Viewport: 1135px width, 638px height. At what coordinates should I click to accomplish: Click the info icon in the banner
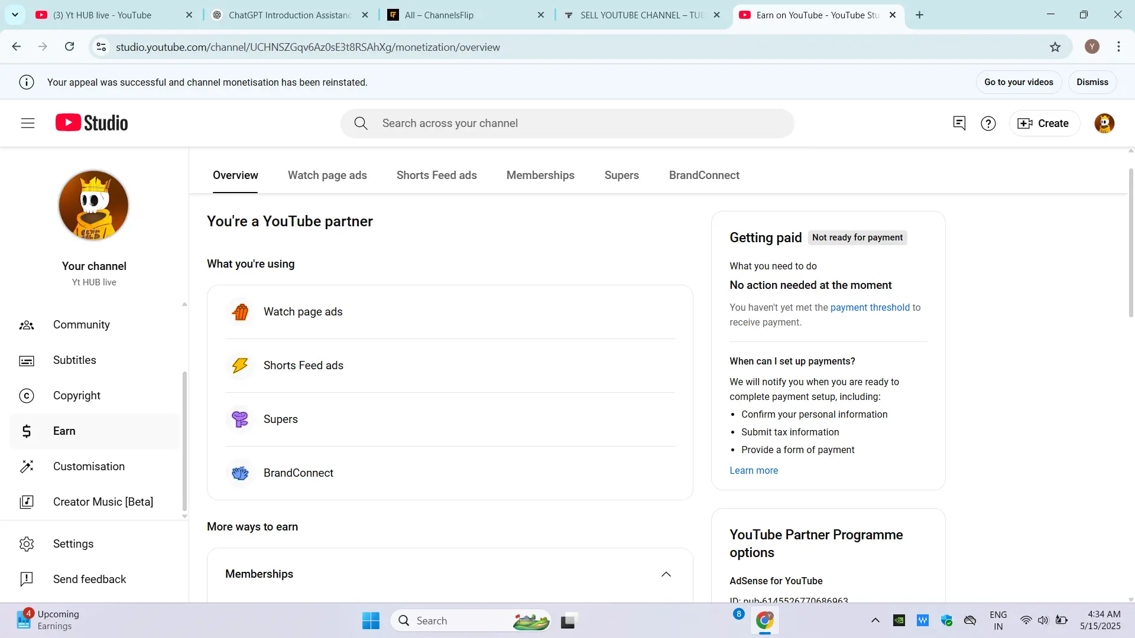[27, 82]
